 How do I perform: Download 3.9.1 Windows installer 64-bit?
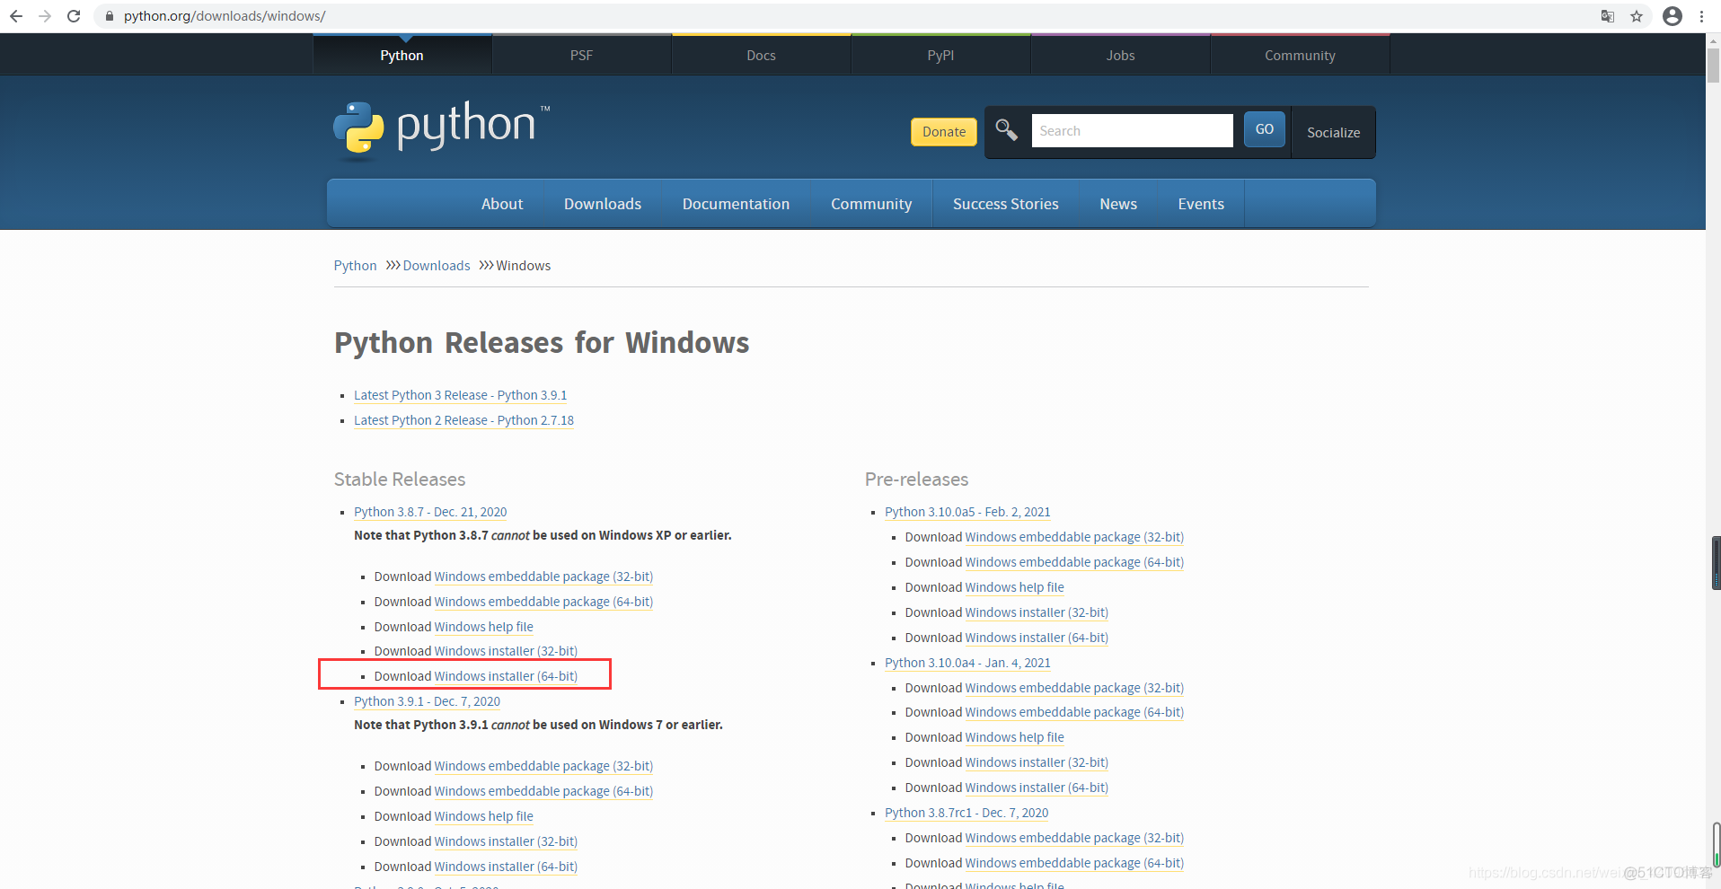pos(506,867)
